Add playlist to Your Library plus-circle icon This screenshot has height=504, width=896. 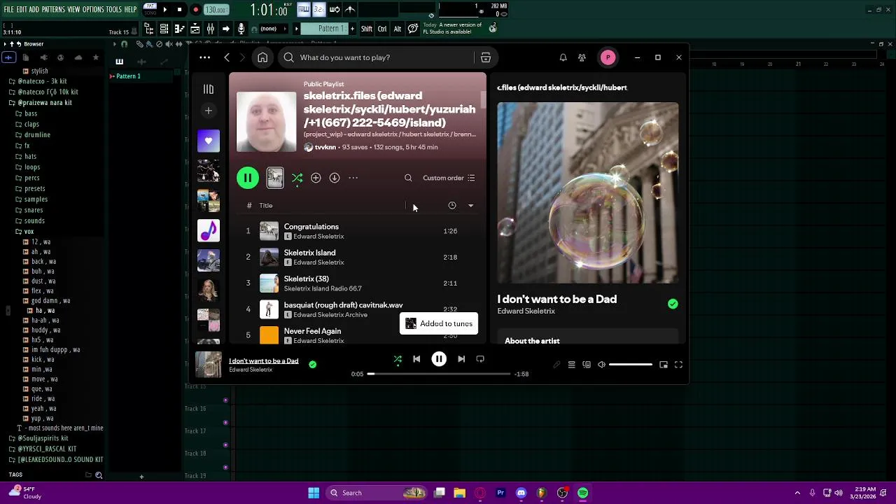coord(316,178)
